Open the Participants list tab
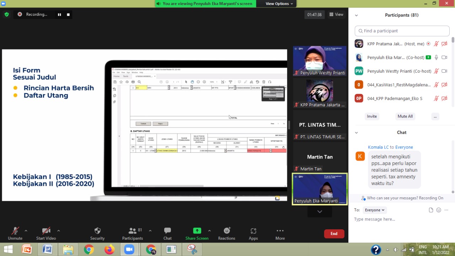455x256 pixels. pos(133,231)
